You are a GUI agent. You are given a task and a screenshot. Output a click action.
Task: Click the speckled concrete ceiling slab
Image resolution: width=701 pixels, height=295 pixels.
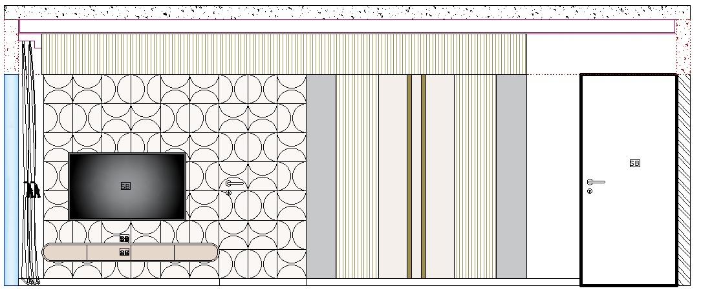(x=349, y=12)
